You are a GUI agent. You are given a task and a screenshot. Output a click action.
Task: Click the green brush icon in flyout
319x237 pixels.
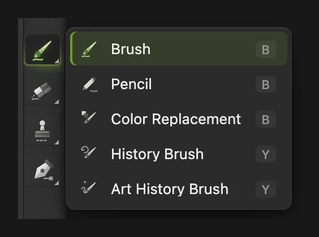click(x=89, y=49)
